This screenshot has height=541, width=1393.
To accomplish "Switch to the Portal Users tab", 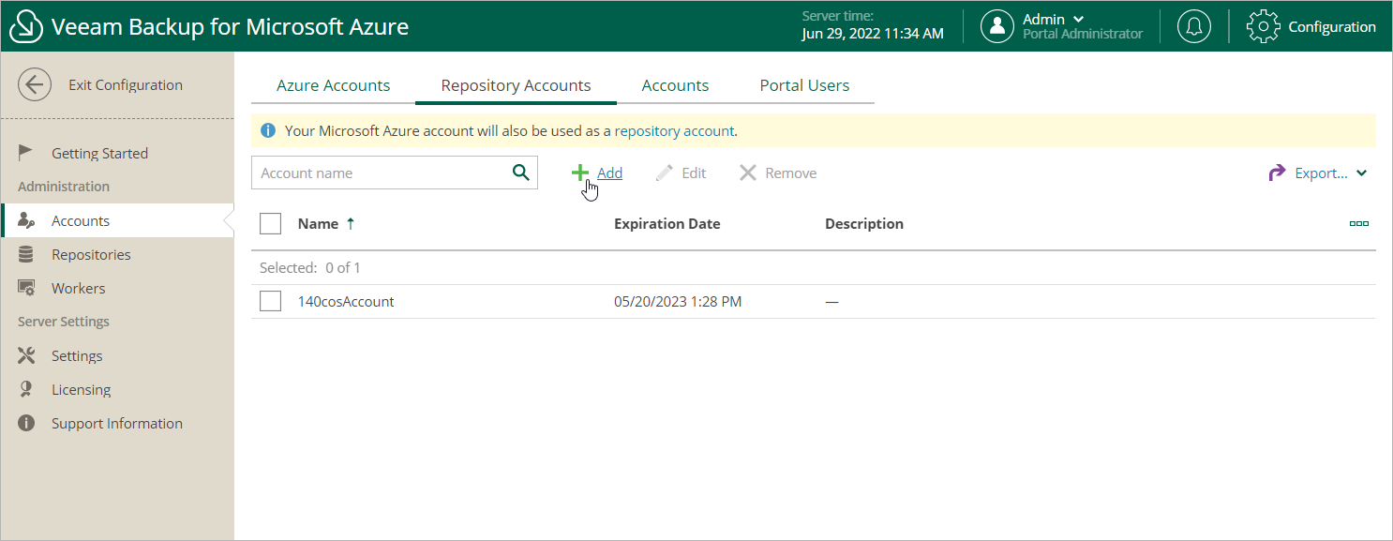I will coord(804,85).
